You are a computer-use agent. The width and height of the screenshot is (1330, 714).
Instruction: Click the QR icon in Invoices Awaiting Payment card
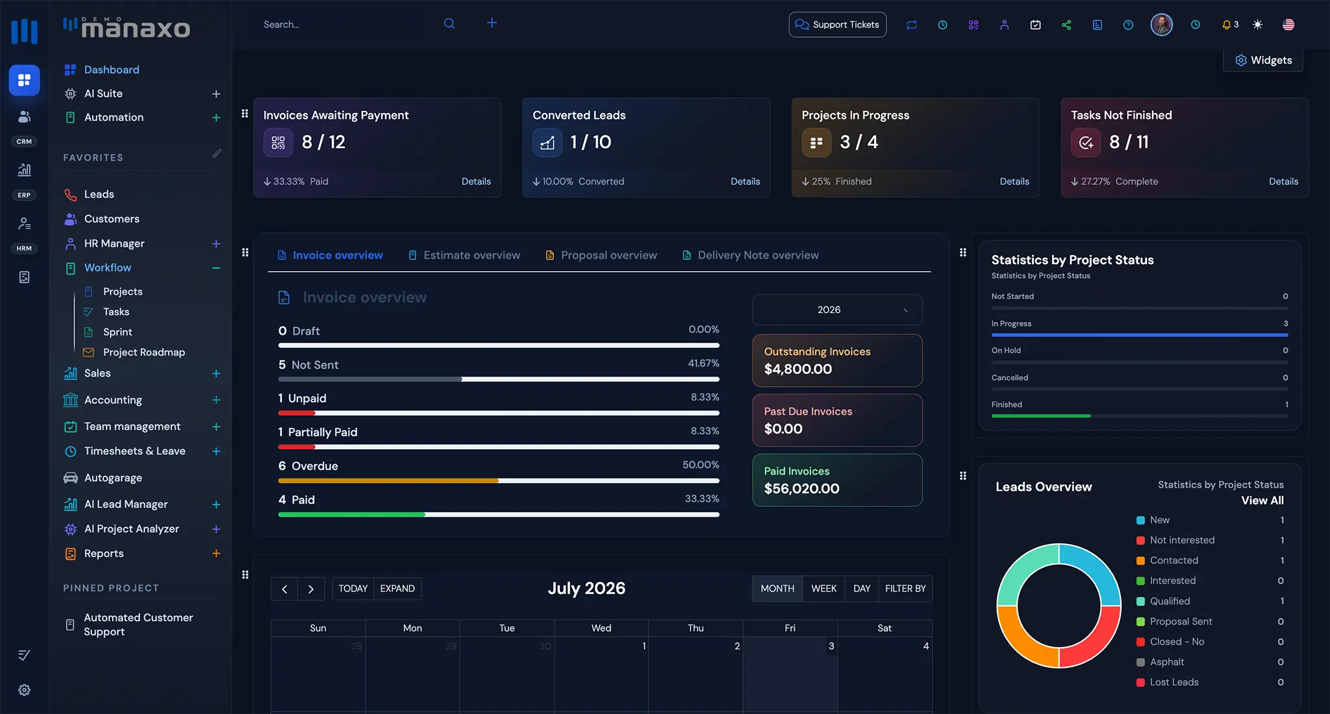[278, 143]
